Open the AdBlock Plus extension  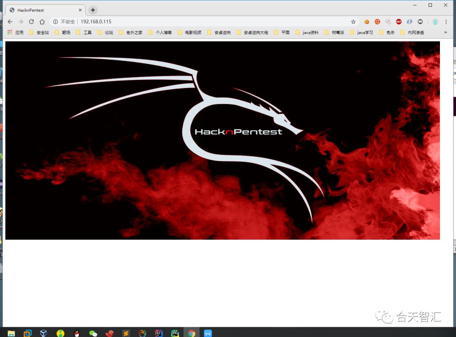pos(399,22)
